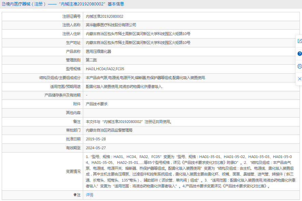Click the 有效期至 row label
The width and height of the screenshot is (302, 201).
tap(73, 148)
